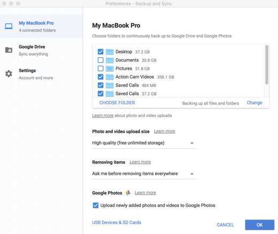Click the Action Cam Videos folder icon
Image resolution: width=278 pixels, height=234 pixels.
(110, 77)
